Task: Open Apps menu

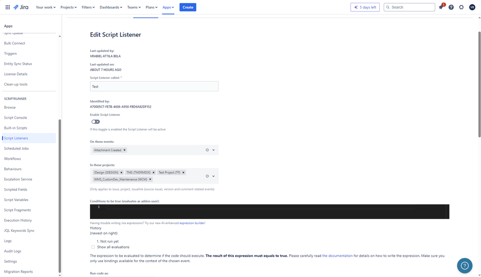Action: pyautogui.click(x=168, y=7)
